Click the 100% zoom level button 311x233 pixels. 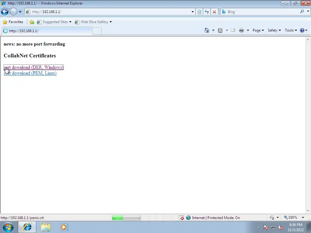[x=291, y=218]
